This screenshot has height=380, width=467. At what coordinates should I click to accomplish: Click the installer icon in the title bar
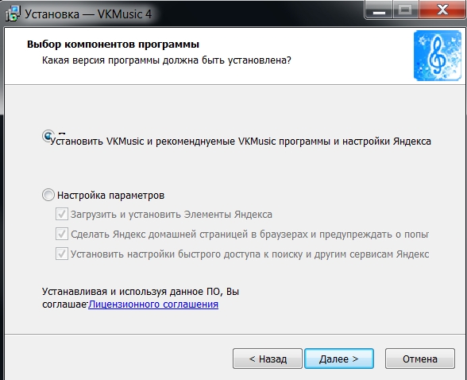pos(13,14)
